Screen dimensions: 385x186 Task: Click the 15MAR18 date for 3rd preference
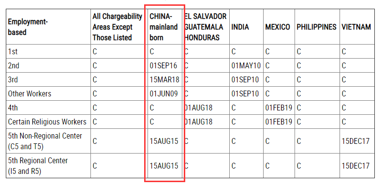click(x=164, y=80)
